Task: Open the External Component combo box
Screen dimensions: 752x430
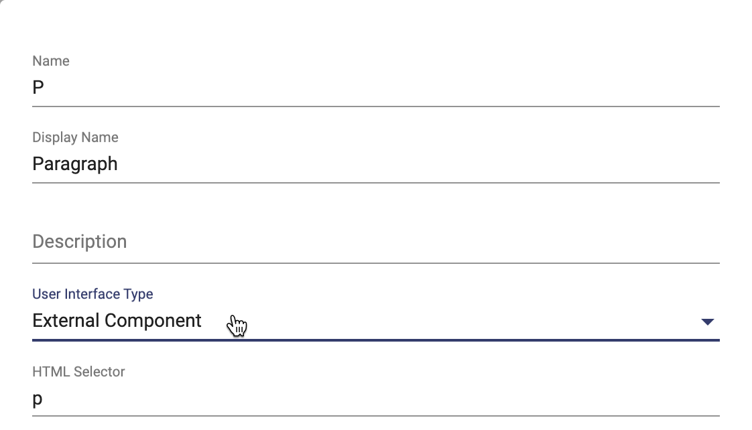Action: click(x=375, y=321)
